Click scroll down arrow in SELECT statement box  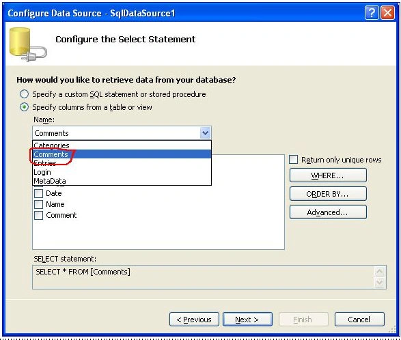(380, 282)
